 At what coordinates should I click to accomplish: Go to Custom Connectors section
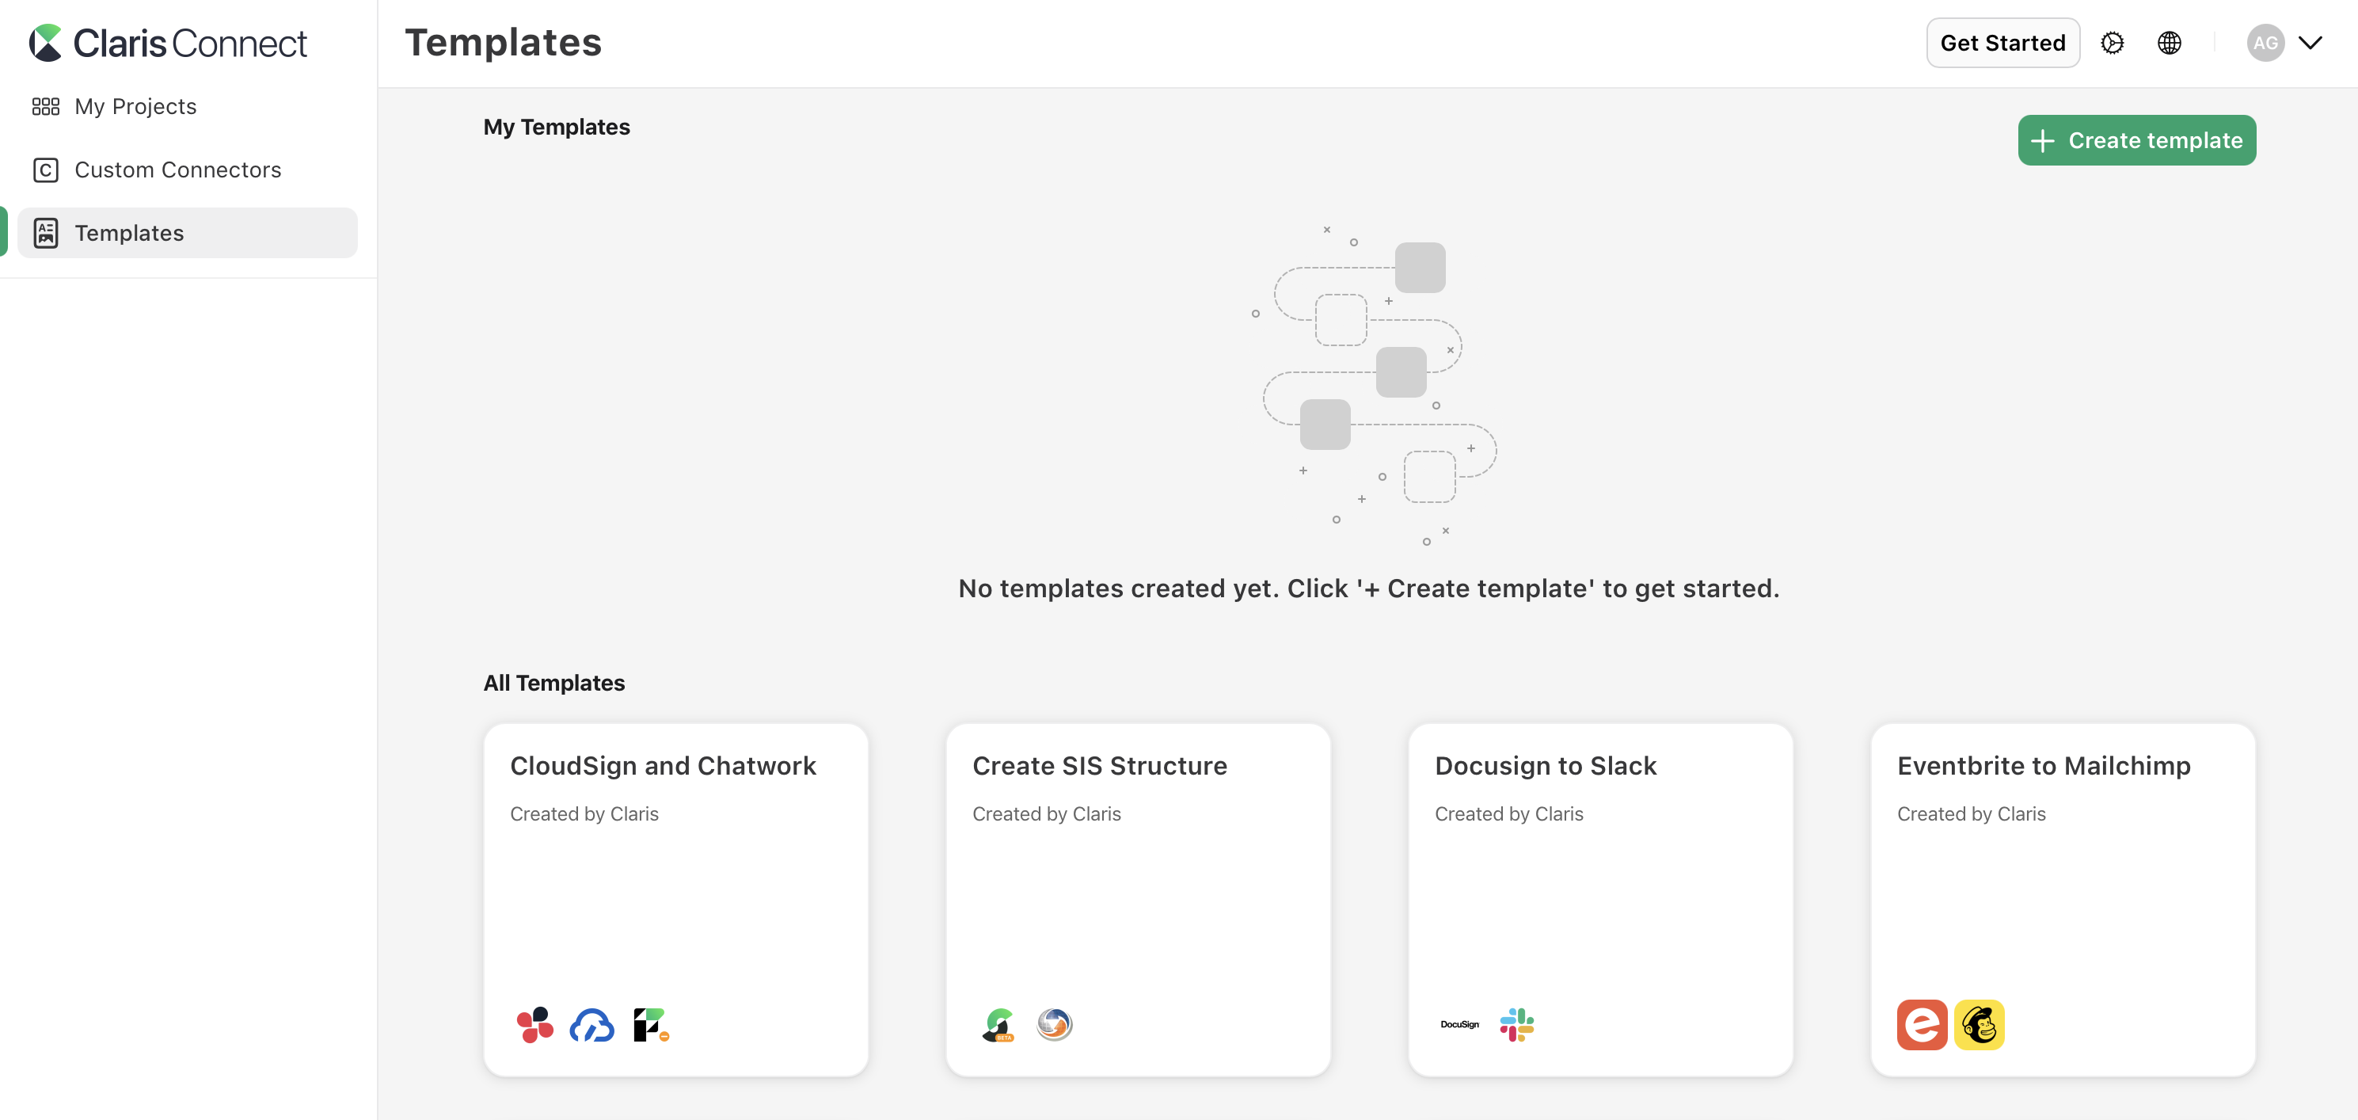[177, 170]
